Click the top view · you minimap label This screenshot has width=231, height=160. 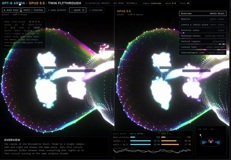pyautogui.click(x=206, y=129)
